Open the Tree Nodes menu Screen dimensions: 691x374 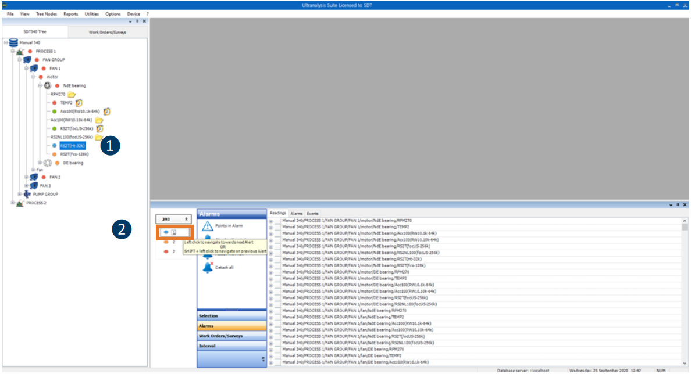pyautogui.click(x=46, y=13)
